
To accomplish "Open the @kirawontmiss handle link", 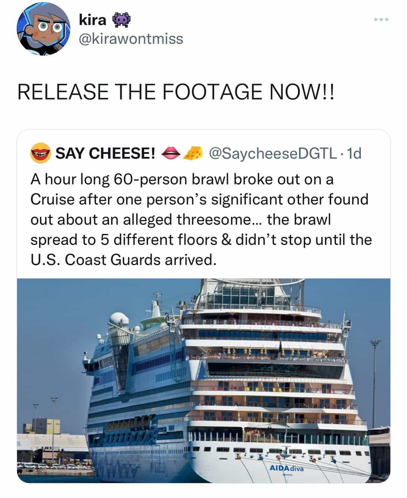I will (131, 39).
